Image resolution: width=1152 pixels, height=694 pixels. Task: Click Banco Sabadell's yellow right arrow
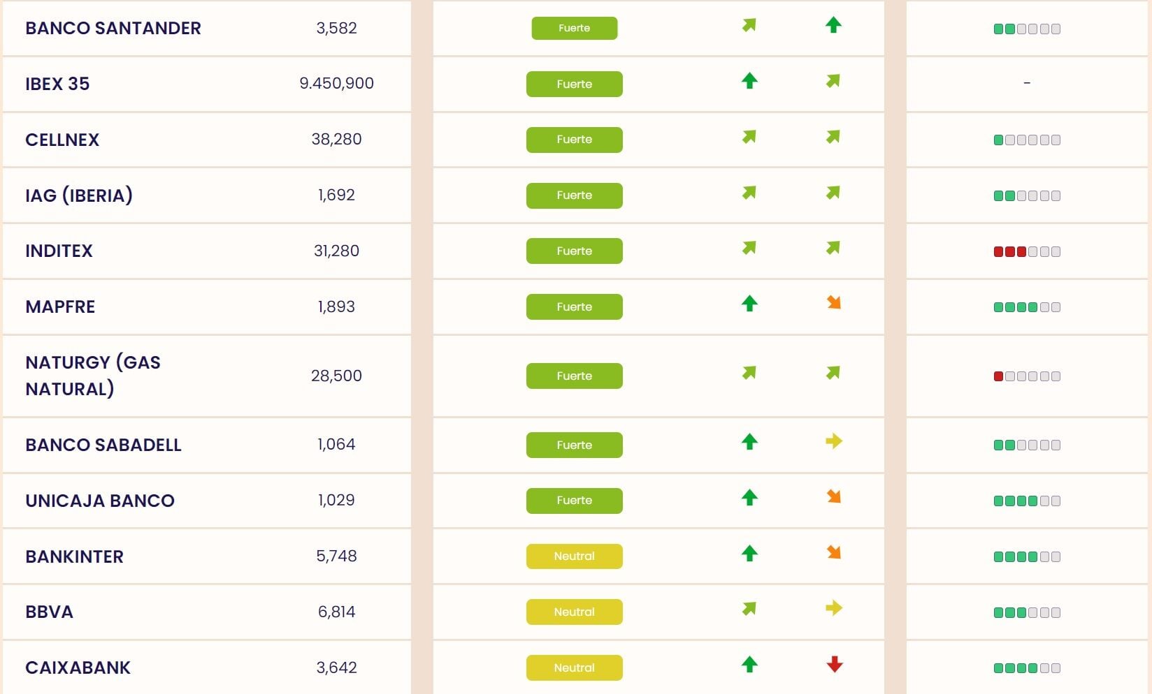833,441
